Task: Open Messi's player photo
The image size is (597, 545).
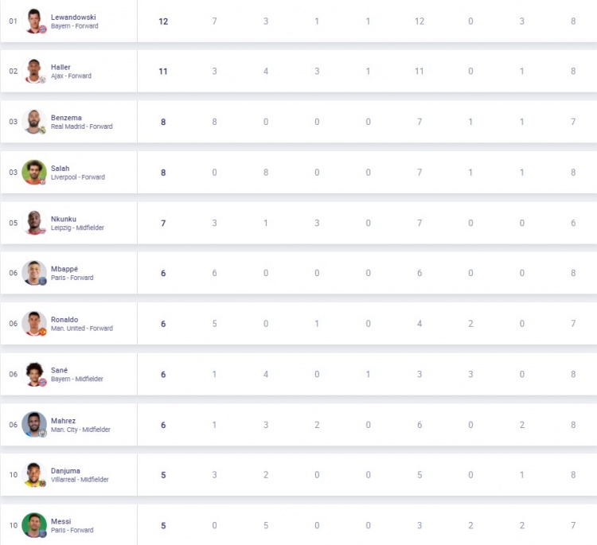Action: tap(34, 525)
